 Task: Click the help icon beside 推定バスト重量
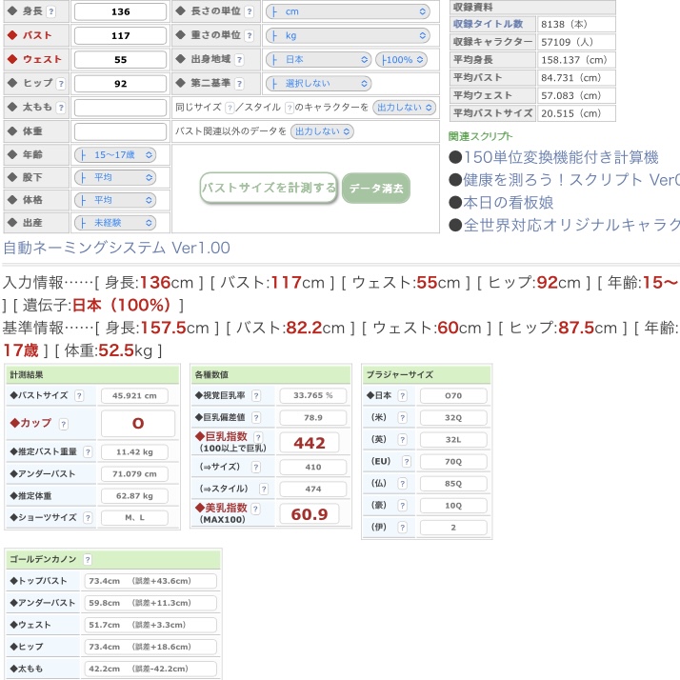tap(89, 453)
